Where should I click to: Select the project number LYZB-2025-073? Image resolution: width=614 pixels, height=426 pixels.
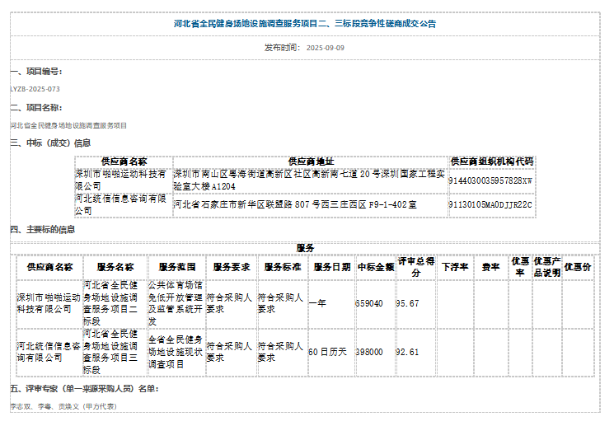click(x=35, y=89)
